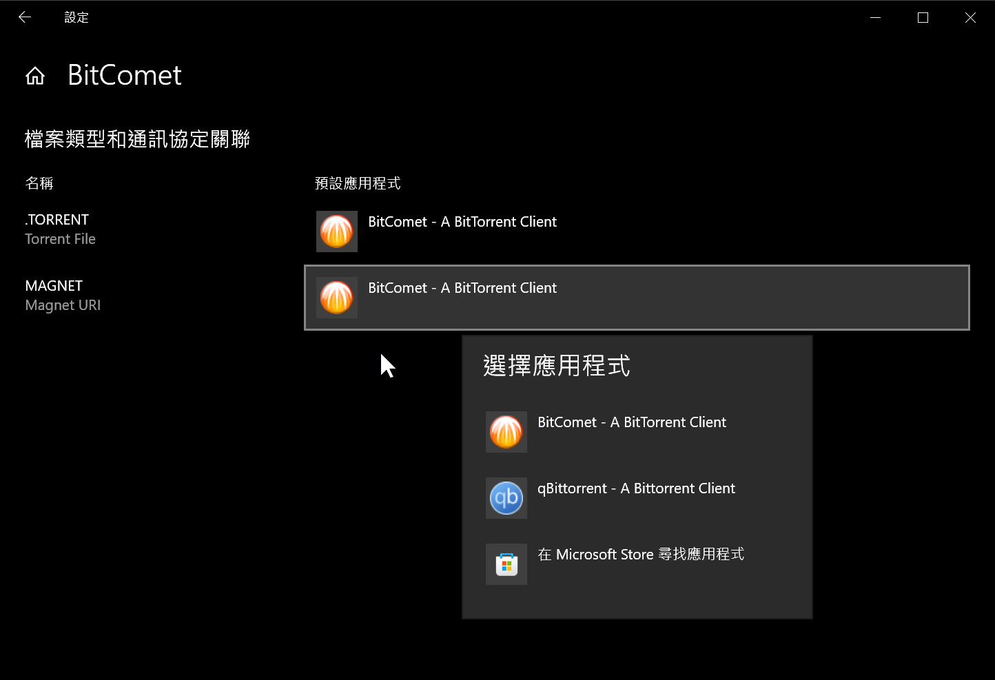
Task: Click the Microsoft Store bag icon
Action: [506, 564]
